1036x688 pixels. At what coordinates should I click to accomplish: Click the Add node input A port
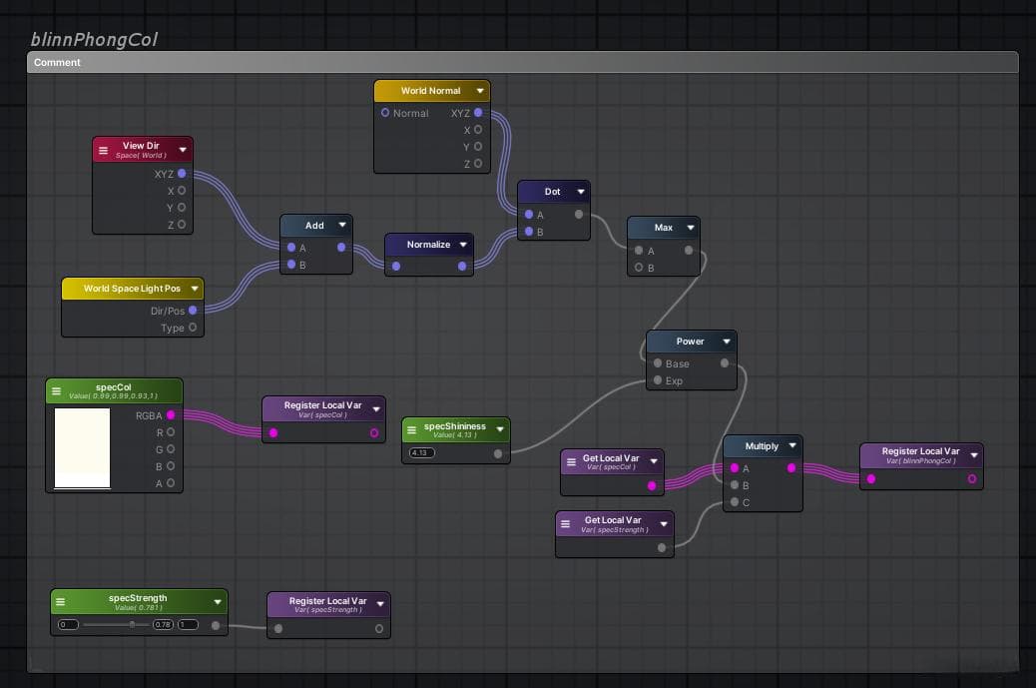tap(291, 248)
